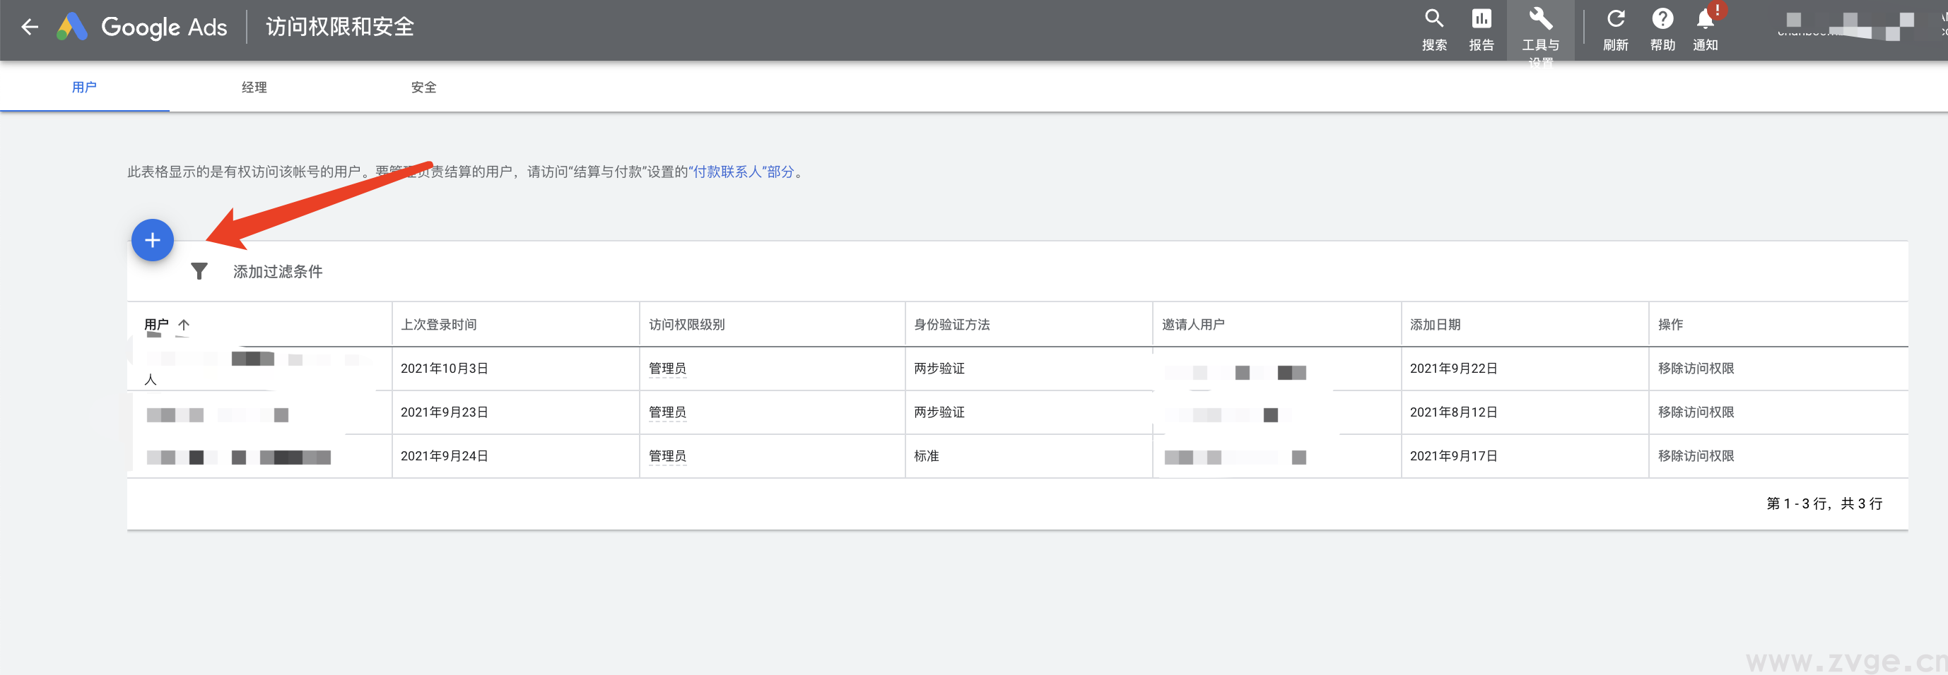Click 移除访问权限 for the 2021年10月3日 user
Screen dimensions: 1948x675
(x=1696, y=369)
